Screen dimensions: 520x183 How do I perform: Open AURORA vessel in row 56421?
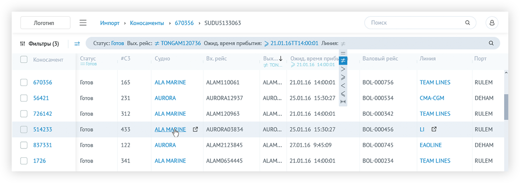tap(165, 99)
